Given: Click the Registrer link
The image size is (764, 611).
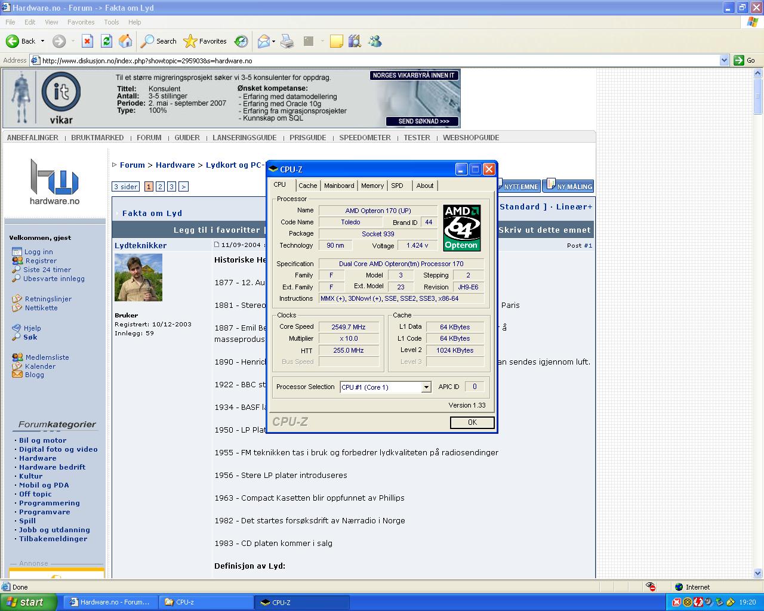Looking at the screenshot, I should click(41, 261).
